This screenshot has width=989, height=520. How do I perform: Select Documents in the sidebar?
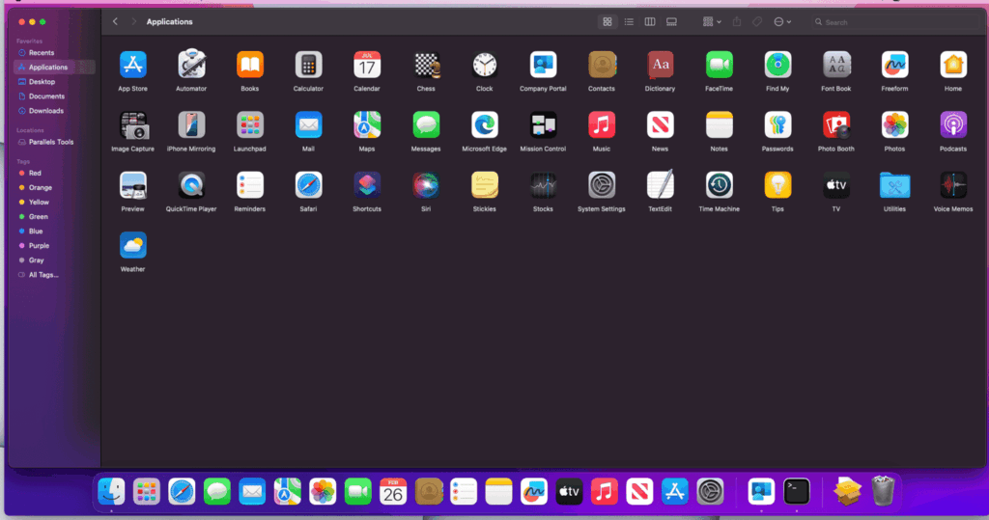pyautogui.click(x=46, y=96)
